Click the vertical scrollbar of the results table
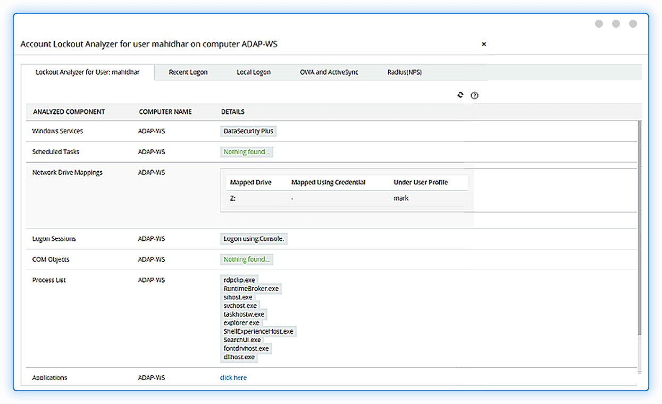Image resolution: width=662 pixels, height=404 pixels. (639, 229)
